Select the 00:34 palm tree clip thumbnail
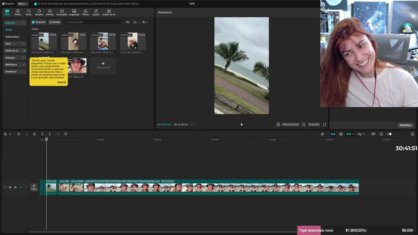 [x=44, y=41]
